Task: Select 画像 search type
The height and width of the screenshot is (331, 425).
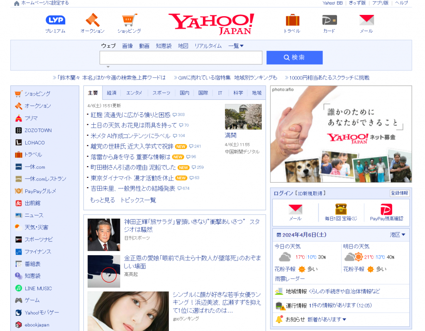Action: pyautogui.click(x=127, y=46)
